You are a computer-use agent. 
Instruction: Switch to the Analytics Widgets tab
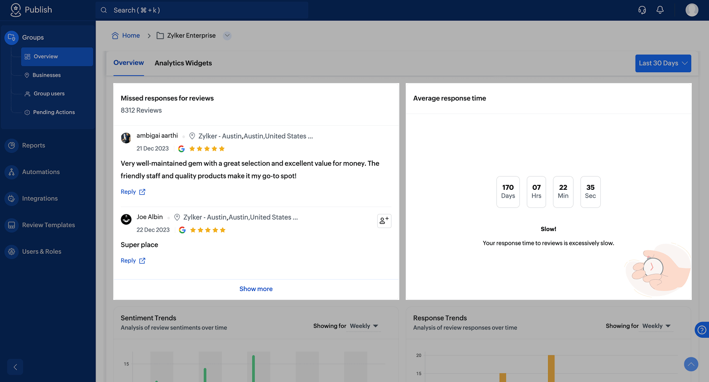pyautogui.click(x=183, y=63)
